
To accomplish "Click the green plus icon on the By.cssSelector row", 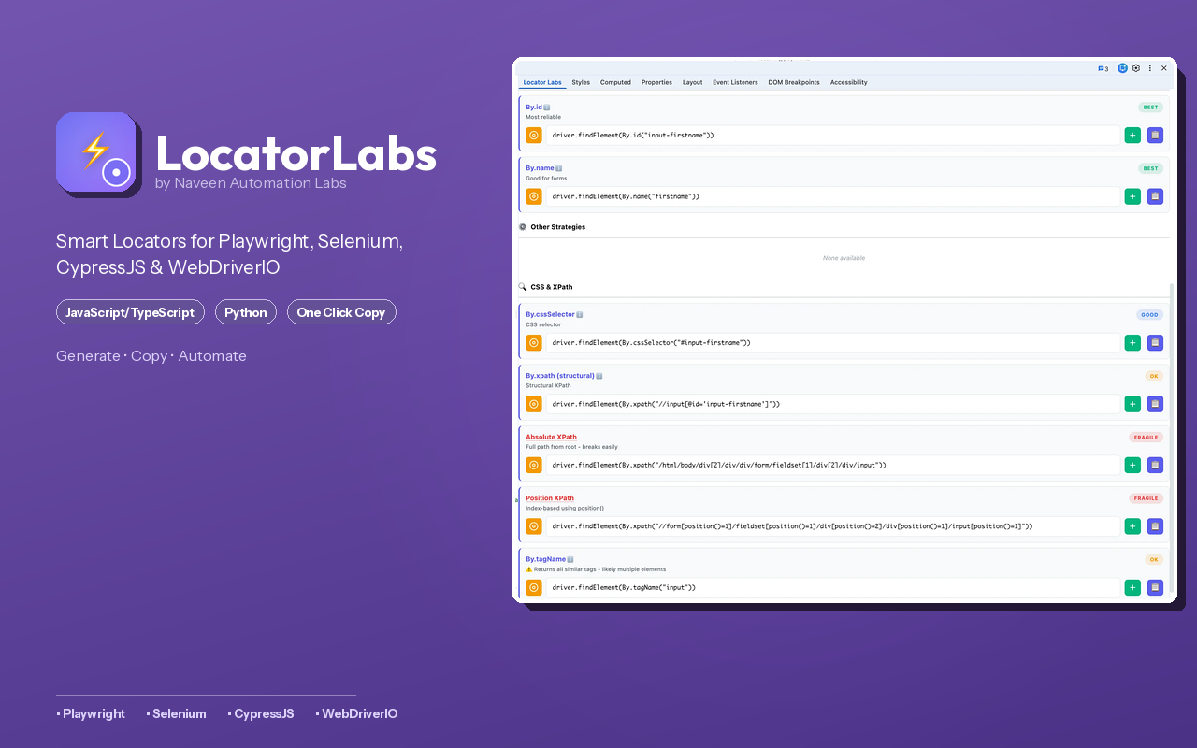I will click(1132, 342).
